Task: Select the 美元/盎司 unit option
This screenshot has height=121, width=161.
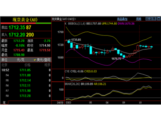Action: pos(43,60)
